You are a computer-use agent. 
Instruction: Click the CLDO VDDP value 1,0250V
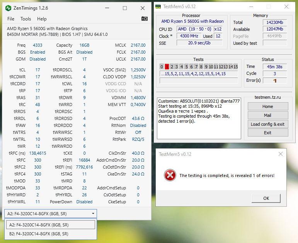pos(138,77)
